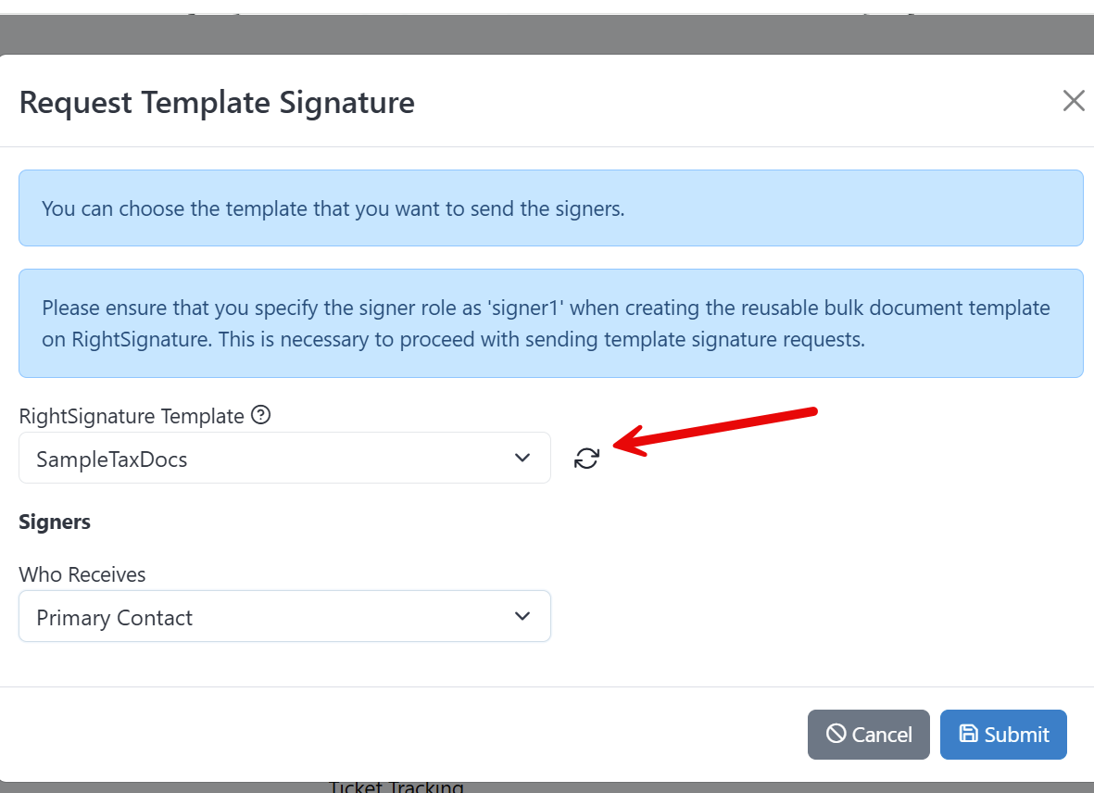Click the Ticket Tracking link behind the dialog
Image resolution: width=1094 pixels, height=793 pixels.
(396, 786)
